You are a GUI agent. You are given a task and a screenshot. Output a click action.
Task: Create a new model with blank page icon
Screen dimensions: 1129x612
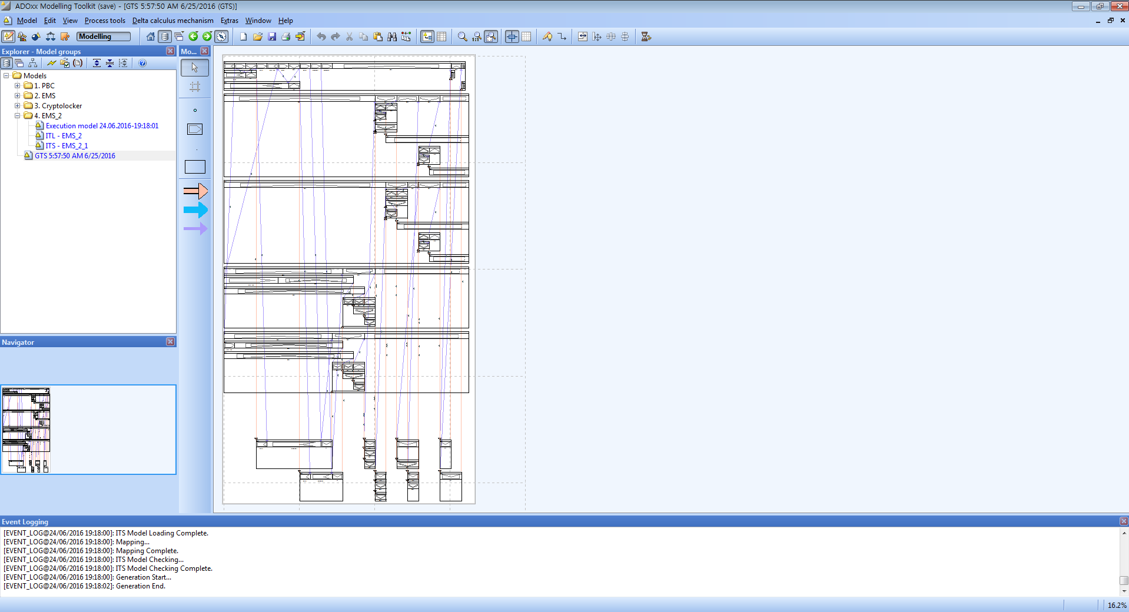click(x=243, y=36)
